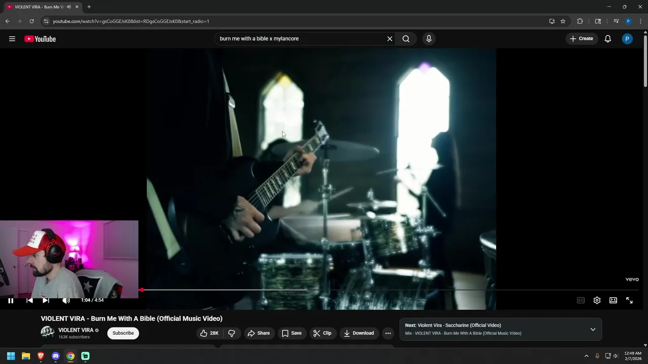Open the notifications bell
This screenshot has width=648, height=364.
608,39
